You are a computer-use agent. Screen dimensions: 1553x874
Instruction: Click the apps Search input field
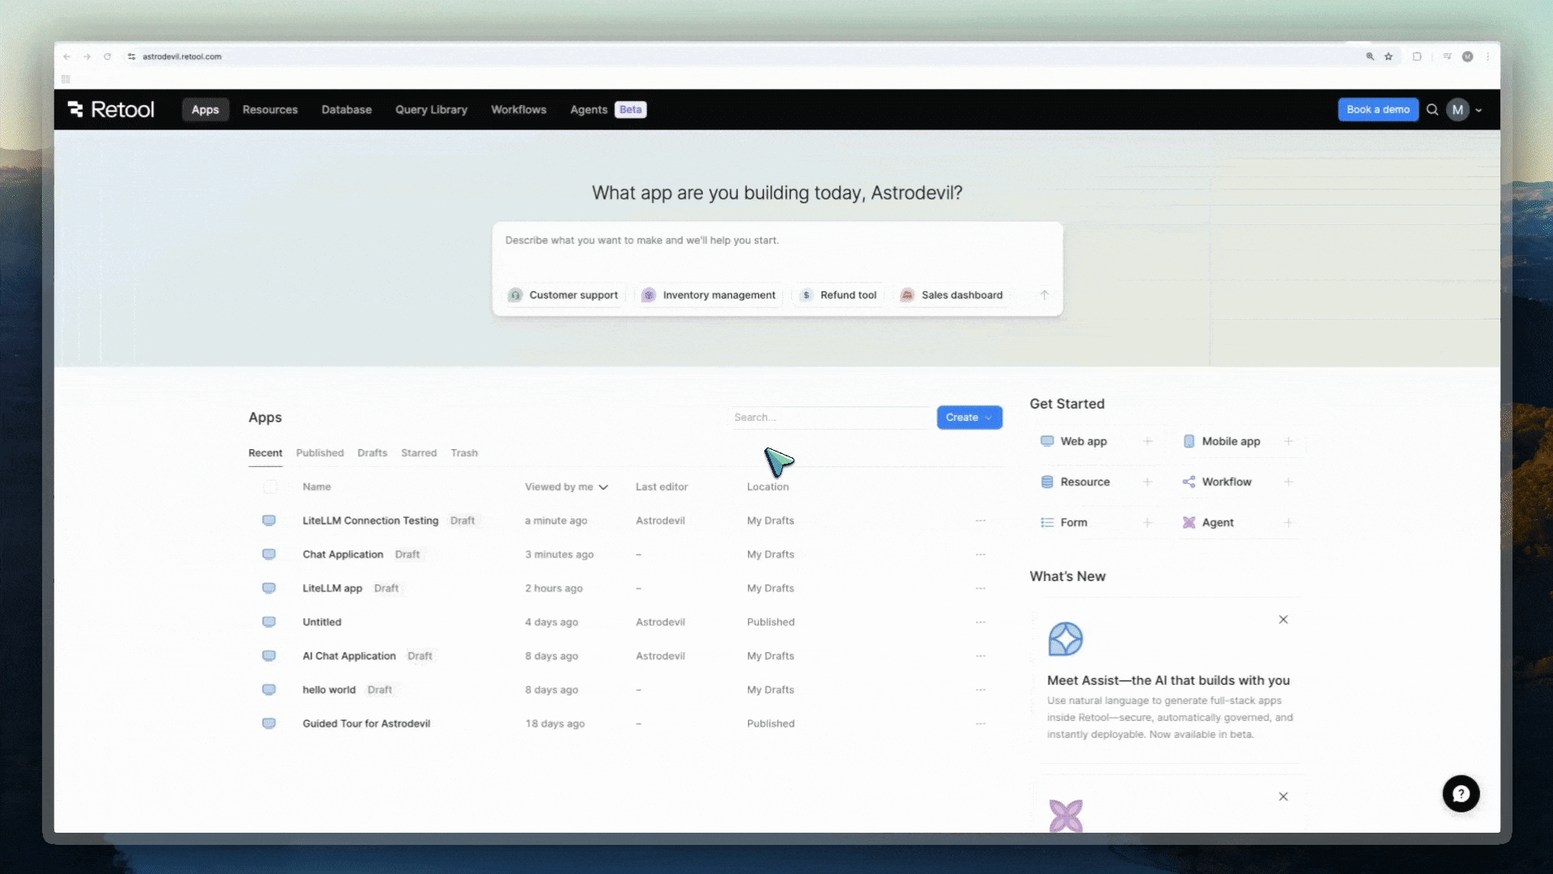click(829, 418)
